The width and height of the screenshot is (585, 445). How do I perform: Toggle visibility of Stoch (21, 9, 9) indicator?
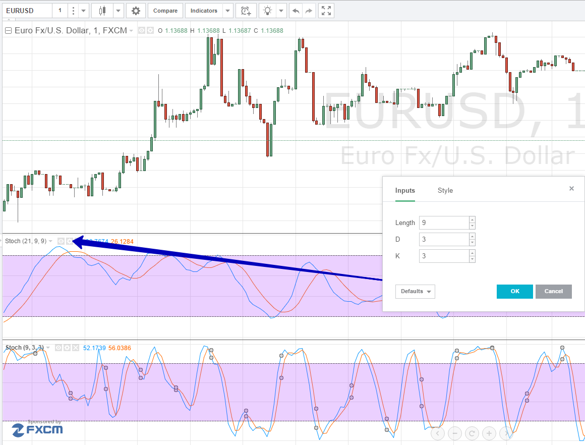tap(61, 241)
